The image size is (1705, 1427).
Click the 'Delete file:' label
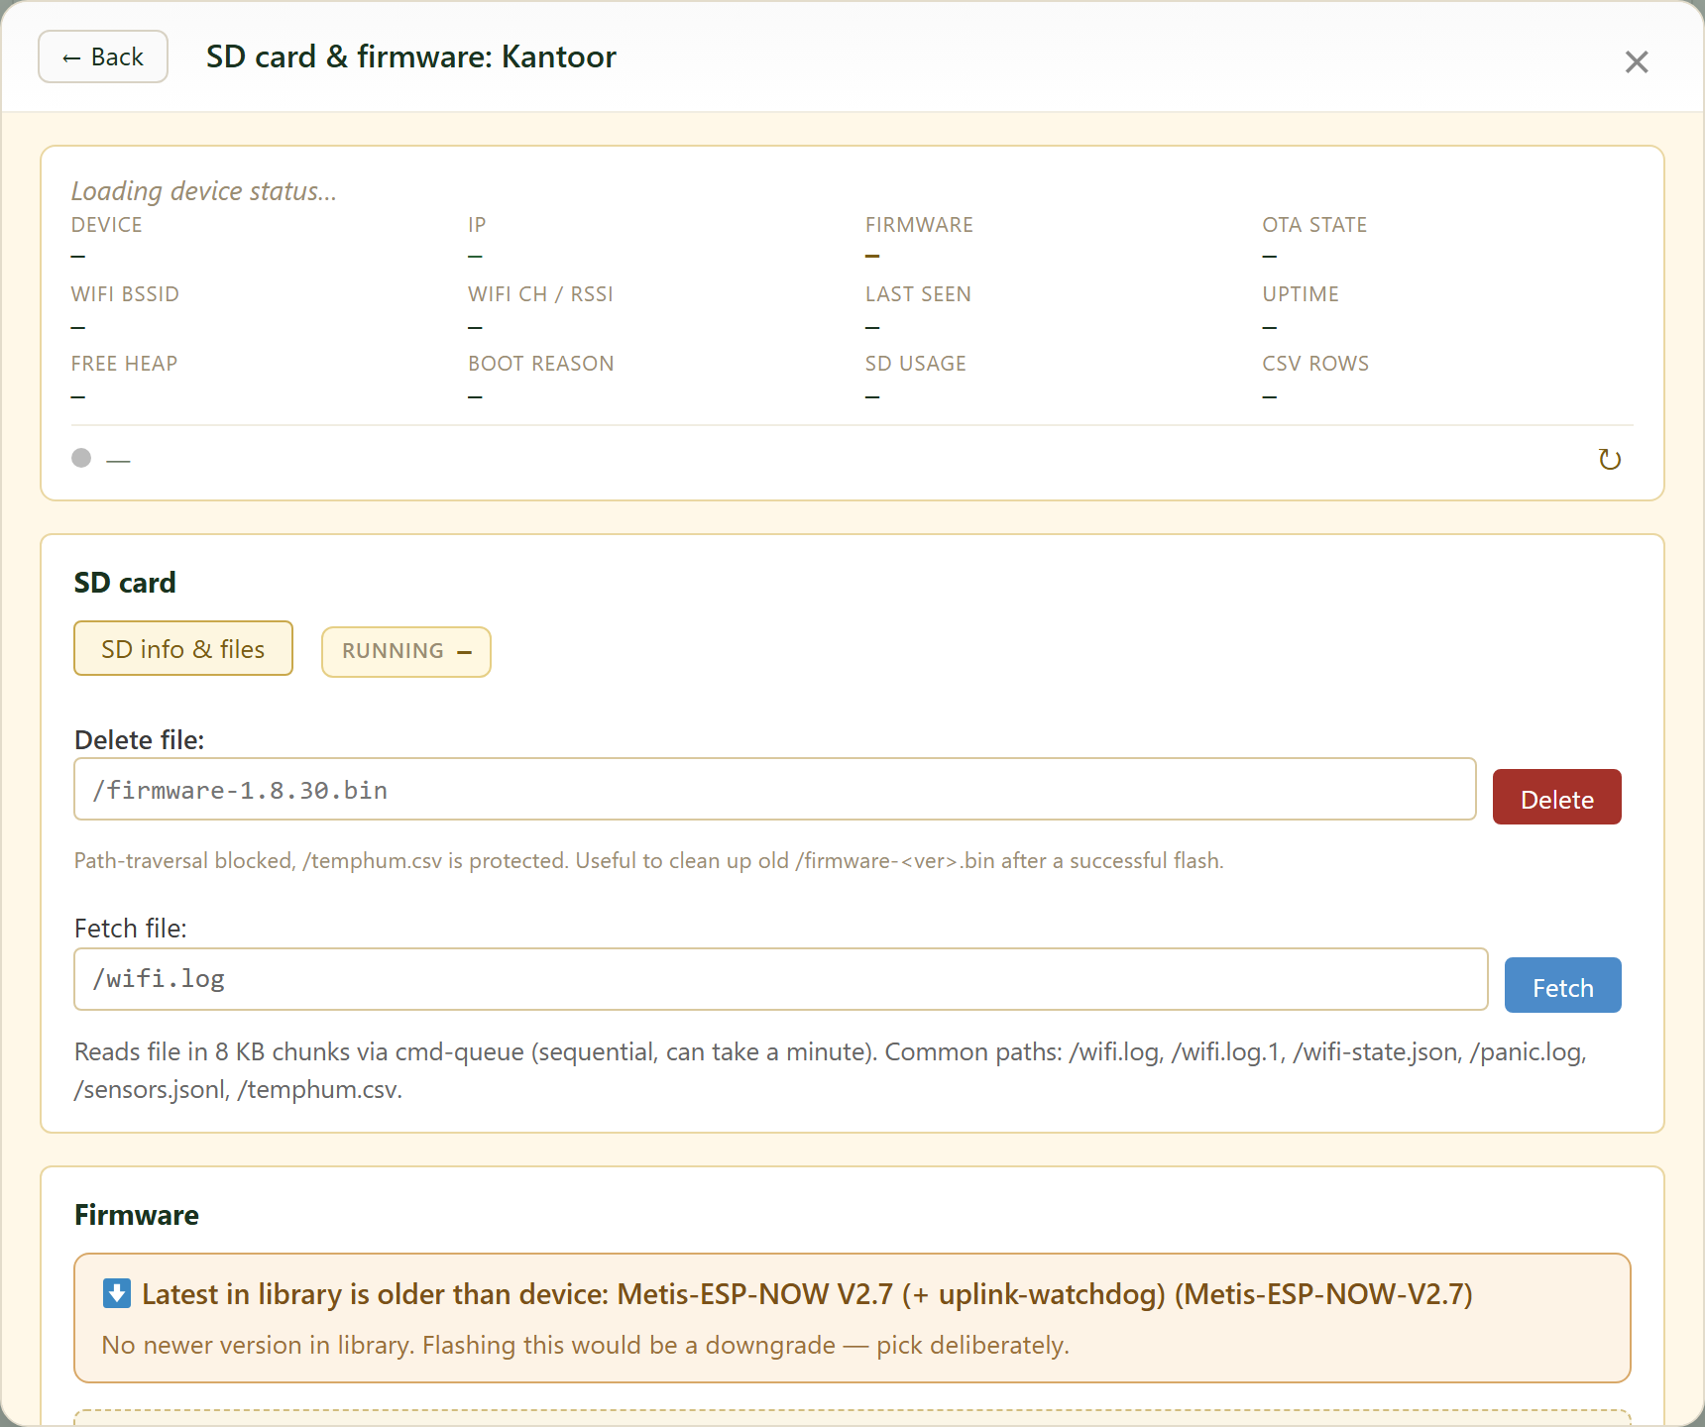coord(140,740)
